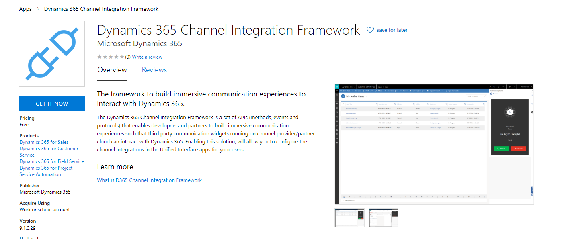The height and width of the screenshot is (239, 562).
Task: Click the Free pricing text
Action: click(24, 125)
